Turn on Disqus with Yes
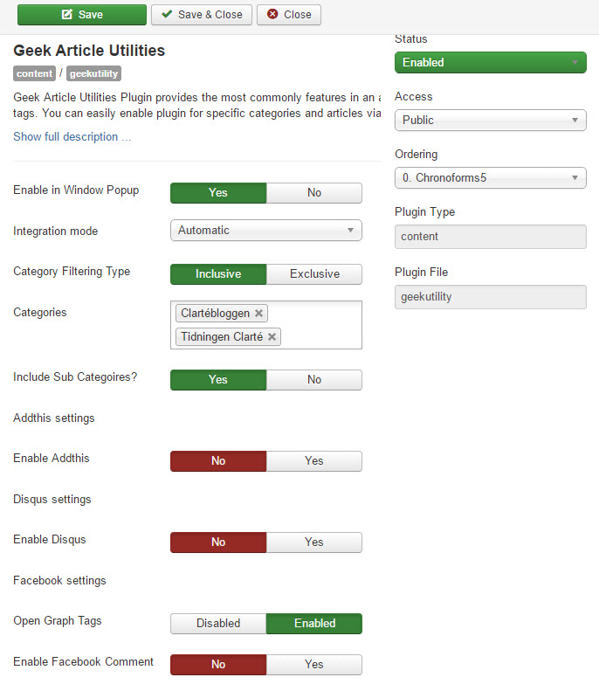 tap(313, 542)
